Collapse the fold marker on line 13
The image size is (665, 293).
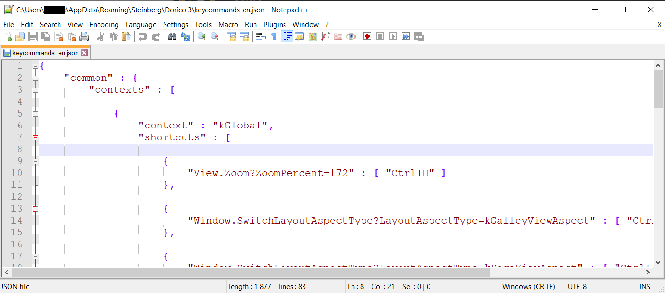point(35,209)
